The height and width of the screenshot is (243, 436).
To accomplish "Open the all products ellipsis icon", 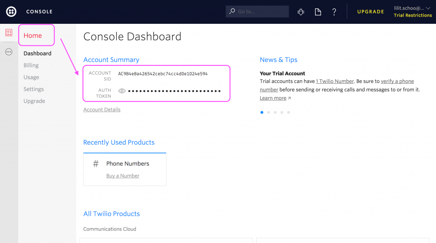I will tap(9, 52).
